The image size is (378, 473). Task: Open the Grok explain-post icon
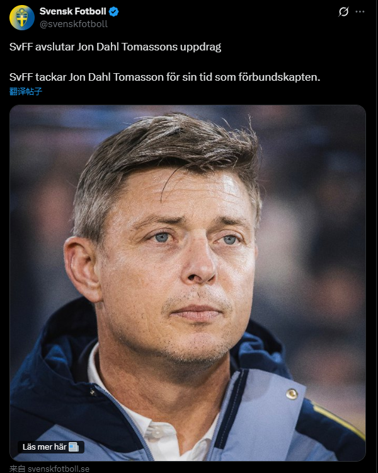343,12
